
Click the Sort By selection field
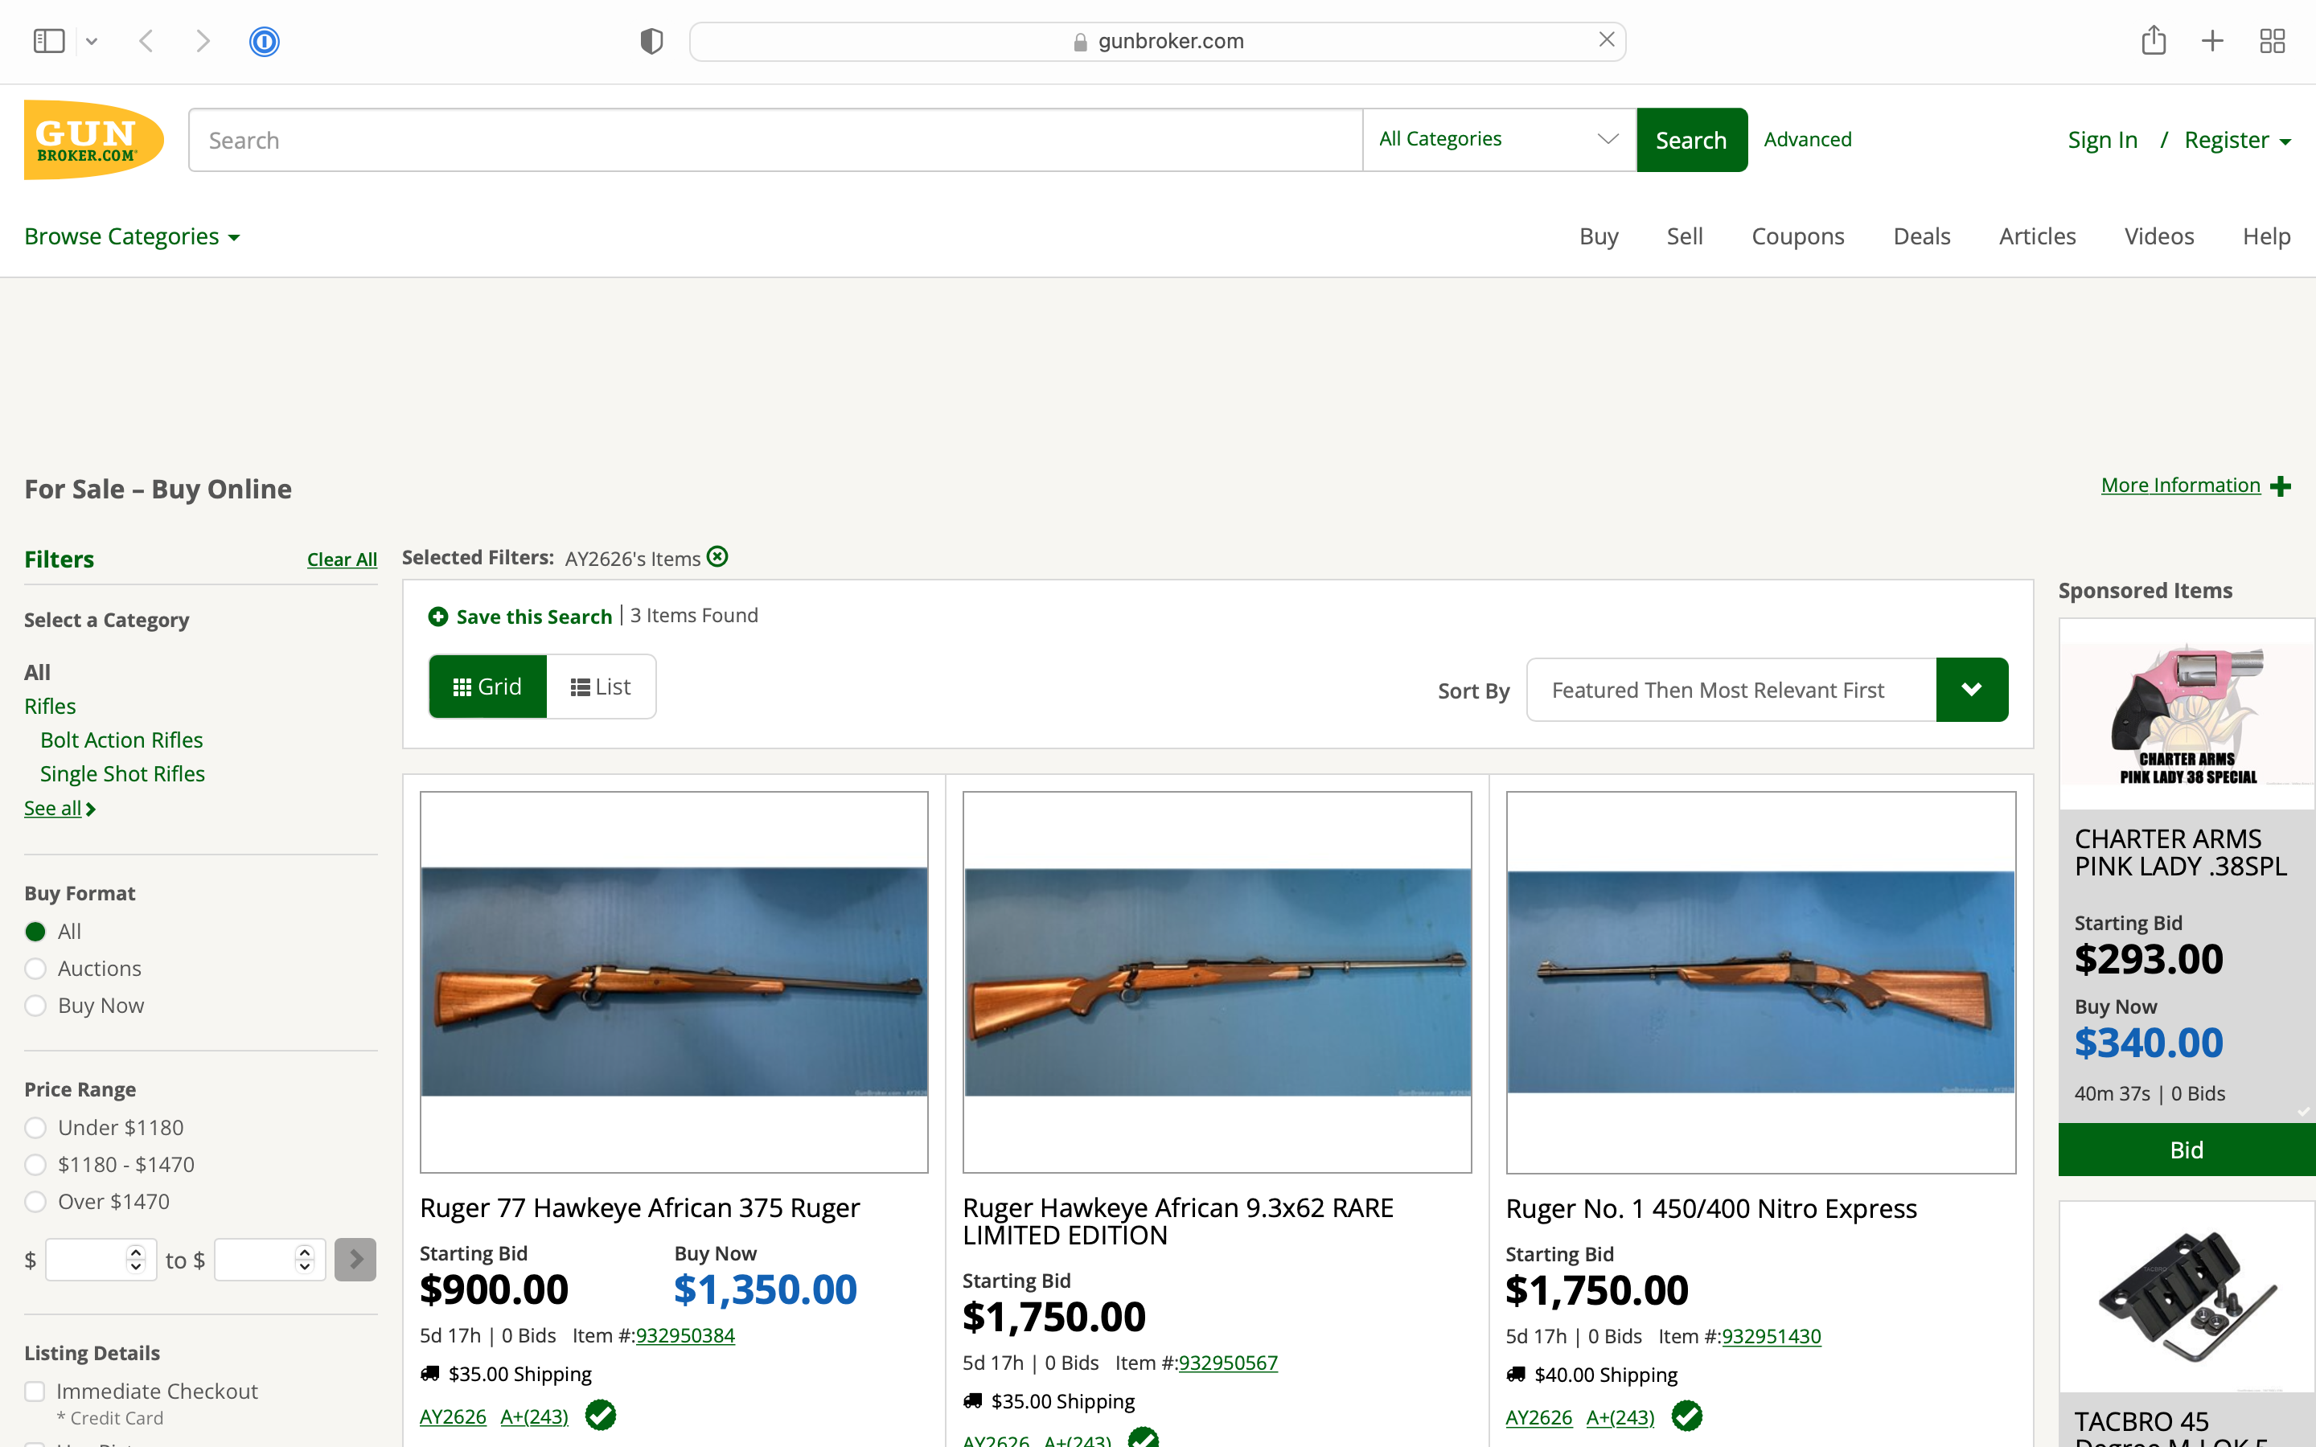tap(1731, 689)
